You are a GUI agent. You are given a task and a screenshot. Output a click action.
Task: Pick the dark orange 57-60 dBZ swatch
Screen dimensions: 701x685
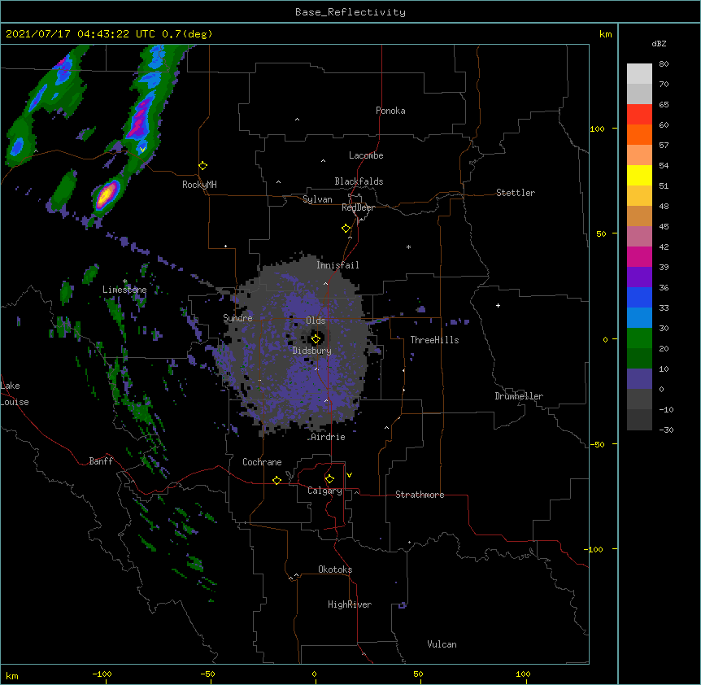[639, 134]
